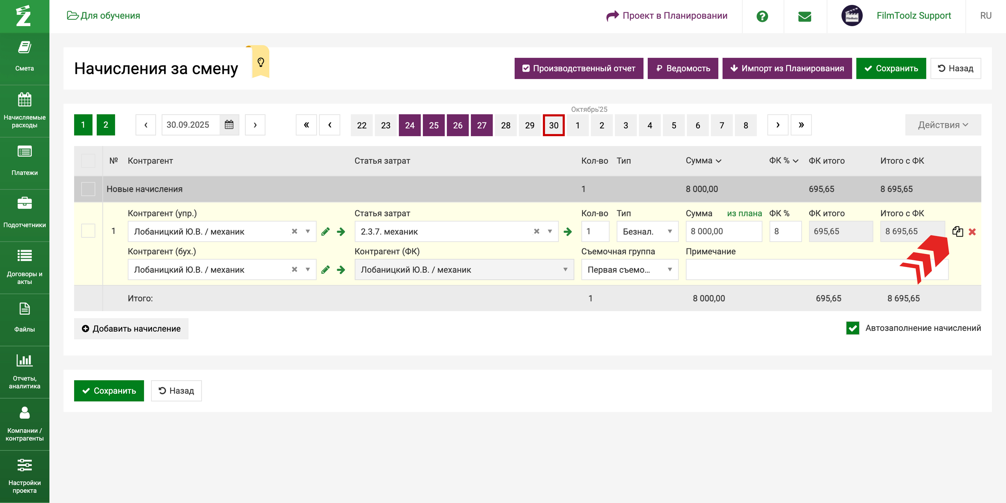Toggle Автозаполнение начислений checkbox
This screenshot has width=1006, height=503.
pos(852,328)
